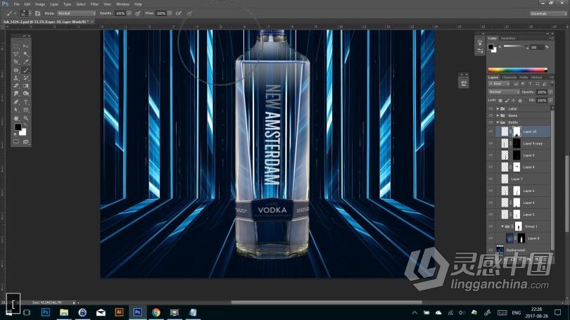Switch to the History tab

pyautogui.click(x=536, y=77)
